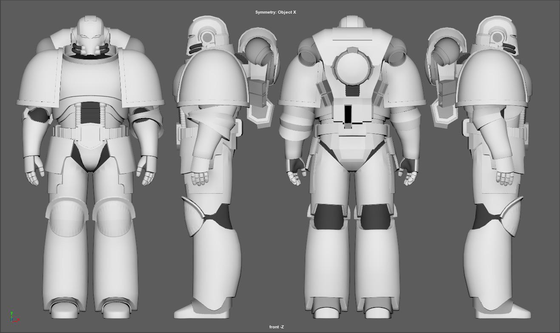Click the front -Z viewport label
Viewport: 560px width, 333px height.
[276, 327]
